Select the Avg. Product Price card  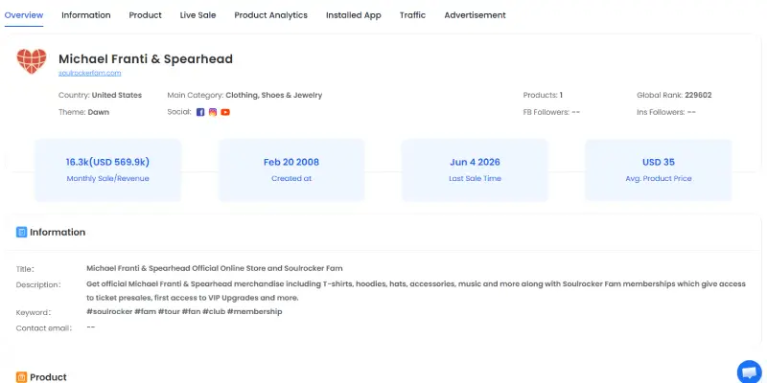[x=659, y=170]
